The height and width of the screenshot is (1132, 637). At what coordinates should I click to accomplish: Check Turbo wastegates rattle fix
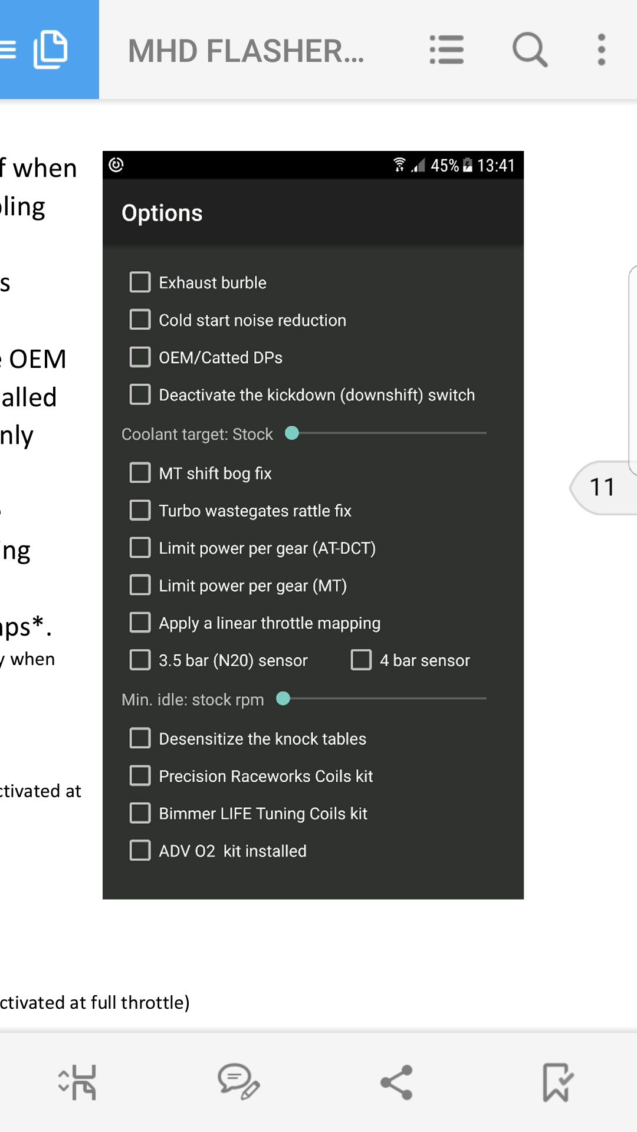140,511
